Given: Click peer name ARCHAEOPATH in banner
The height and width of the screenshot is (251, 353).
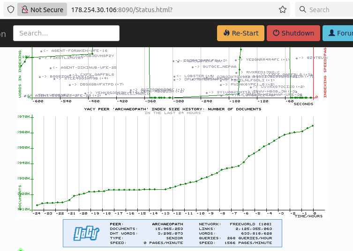Looking at the screenshot, I should point(167,224).
